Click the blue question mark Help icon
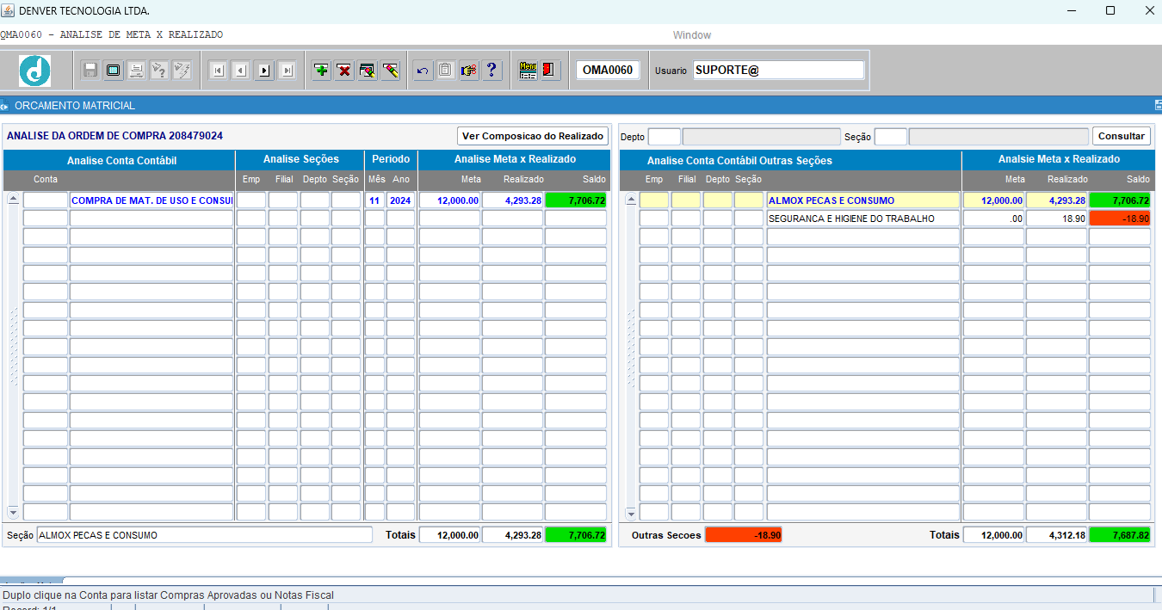The image size is (1162, 610). click(x=491, y=71)
